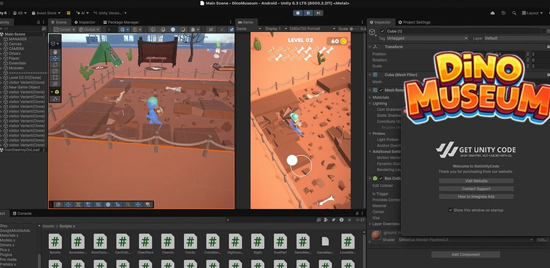Screen dimensions: 550x268
Task: Click the CleanSc script file
Action: [168, 244]
